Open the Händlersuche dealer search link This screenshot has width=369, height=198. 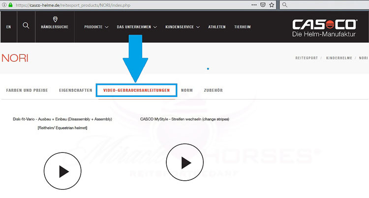[x=55, y=27]
